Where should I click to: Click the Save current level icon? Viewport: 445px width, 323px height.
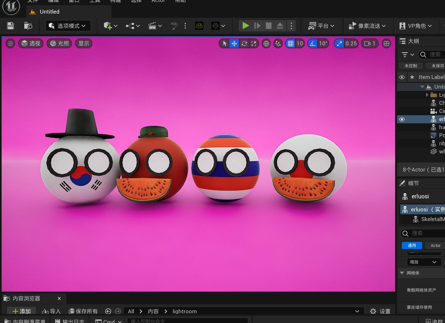coord(11,26)
